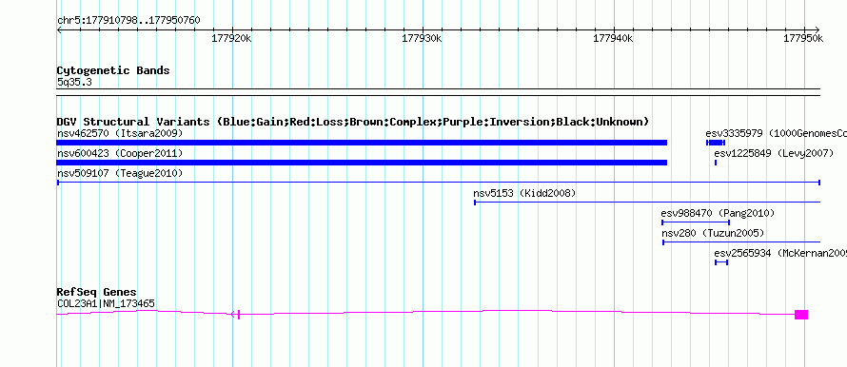Screen dimensions: 847x367
Task: Click the right arrowhead of the ruler
Action: tap(817, 29)
